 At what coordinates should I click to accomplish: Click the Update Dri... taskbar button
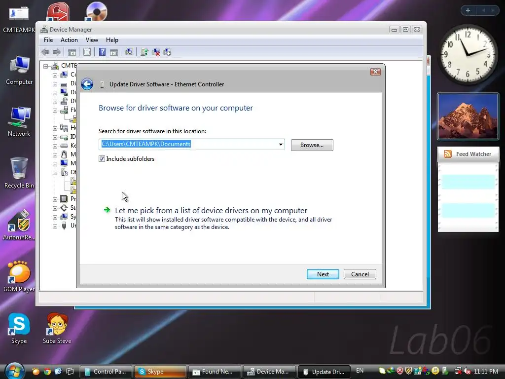(324, 372)
